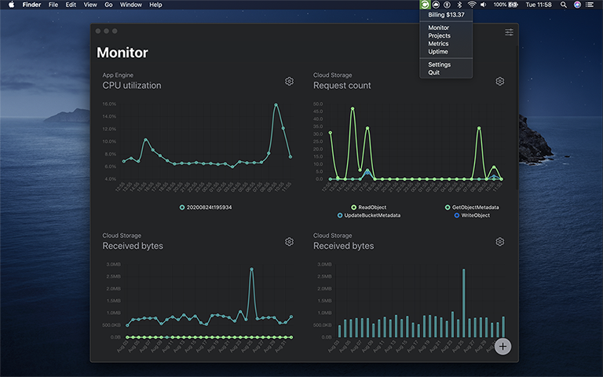Click the green monitor app menu bar icon
Screen dimensions: 603x377
coord(425,5)
